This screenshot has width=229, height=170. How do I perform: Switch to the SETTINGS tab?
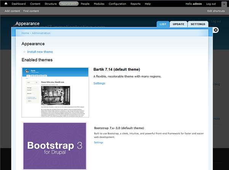click(x=198, y=24)
